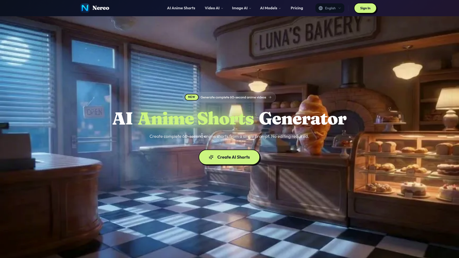Image resolution: width=459 pixels, height=258 pixels.
Task: Click the AI Anime Shorts Generator headline
Action: click(x=229, y=119)
